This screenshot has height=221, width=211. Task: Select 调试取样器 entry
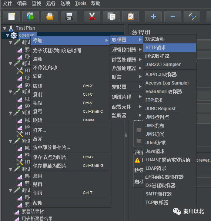(170, 56)
